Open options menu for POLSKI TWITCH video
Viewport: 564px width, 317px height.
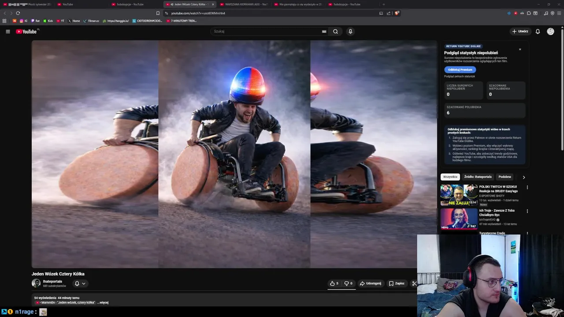click(x=527, y=188)
